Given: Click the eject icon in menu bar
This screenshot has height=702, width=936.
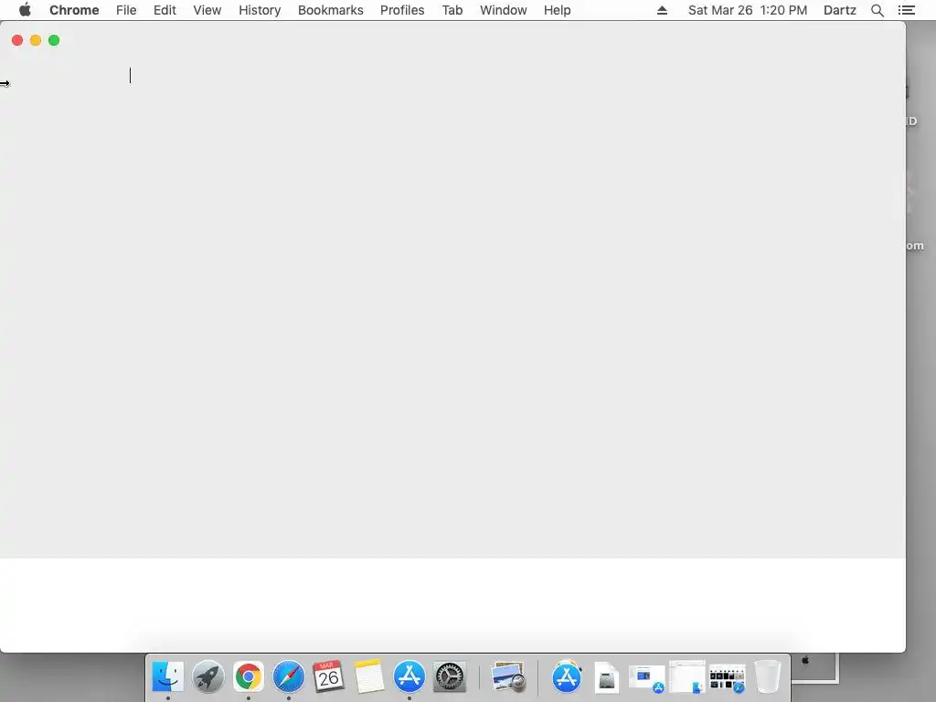Looking at the screenshot, I should tap(662, 10).
